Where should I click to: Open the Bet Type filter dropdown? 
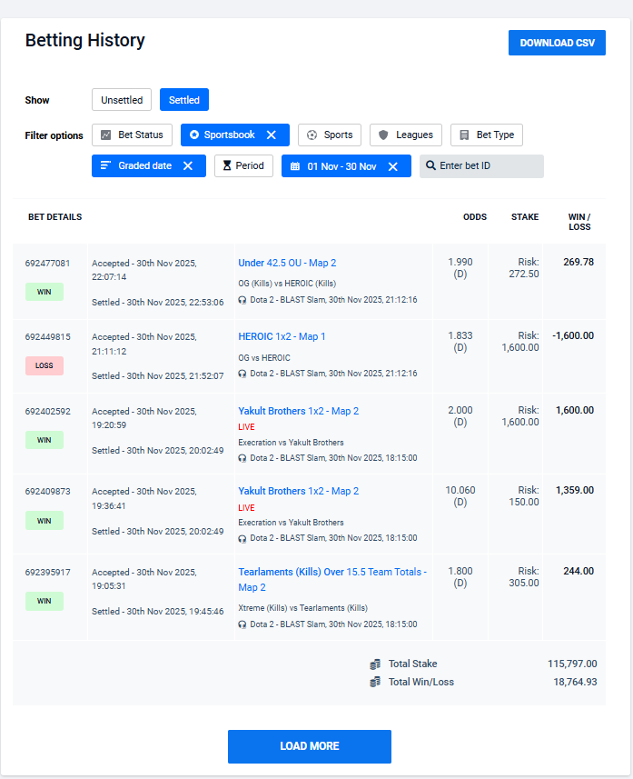click(x=486, y=135)
